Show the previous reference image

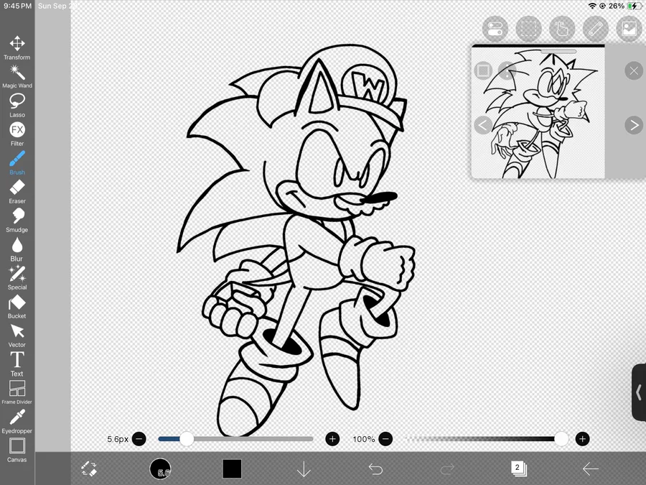coord(483,125)
